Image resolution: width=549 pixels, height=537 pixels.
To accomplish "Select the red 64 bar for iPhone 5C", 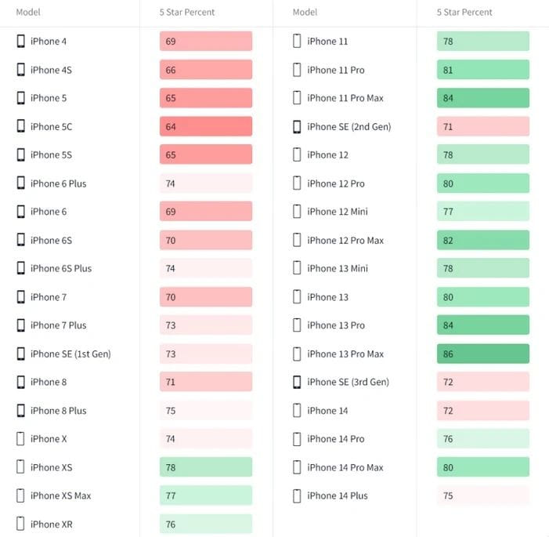I will [206, 126].
